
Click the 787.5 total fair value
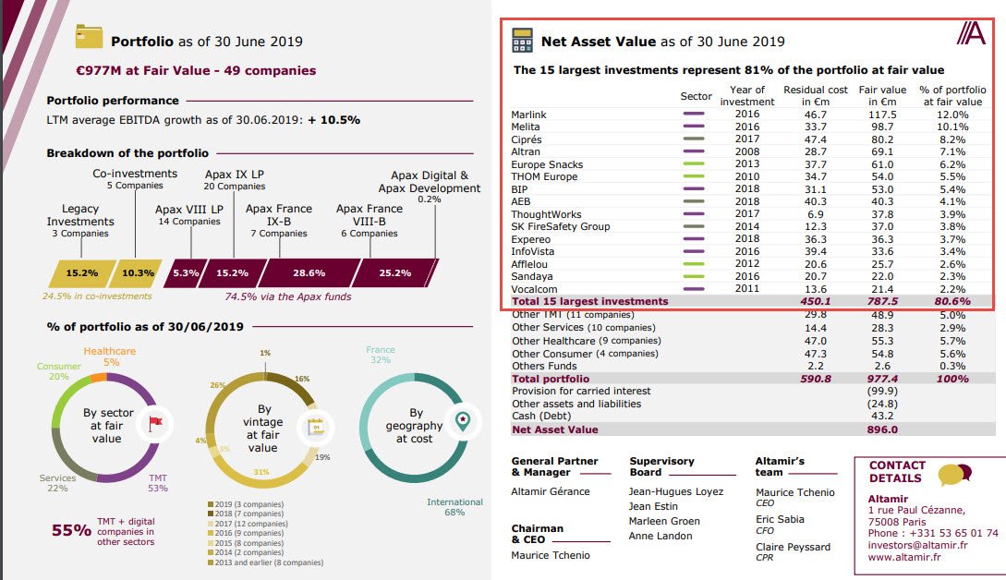click(883, 302)
